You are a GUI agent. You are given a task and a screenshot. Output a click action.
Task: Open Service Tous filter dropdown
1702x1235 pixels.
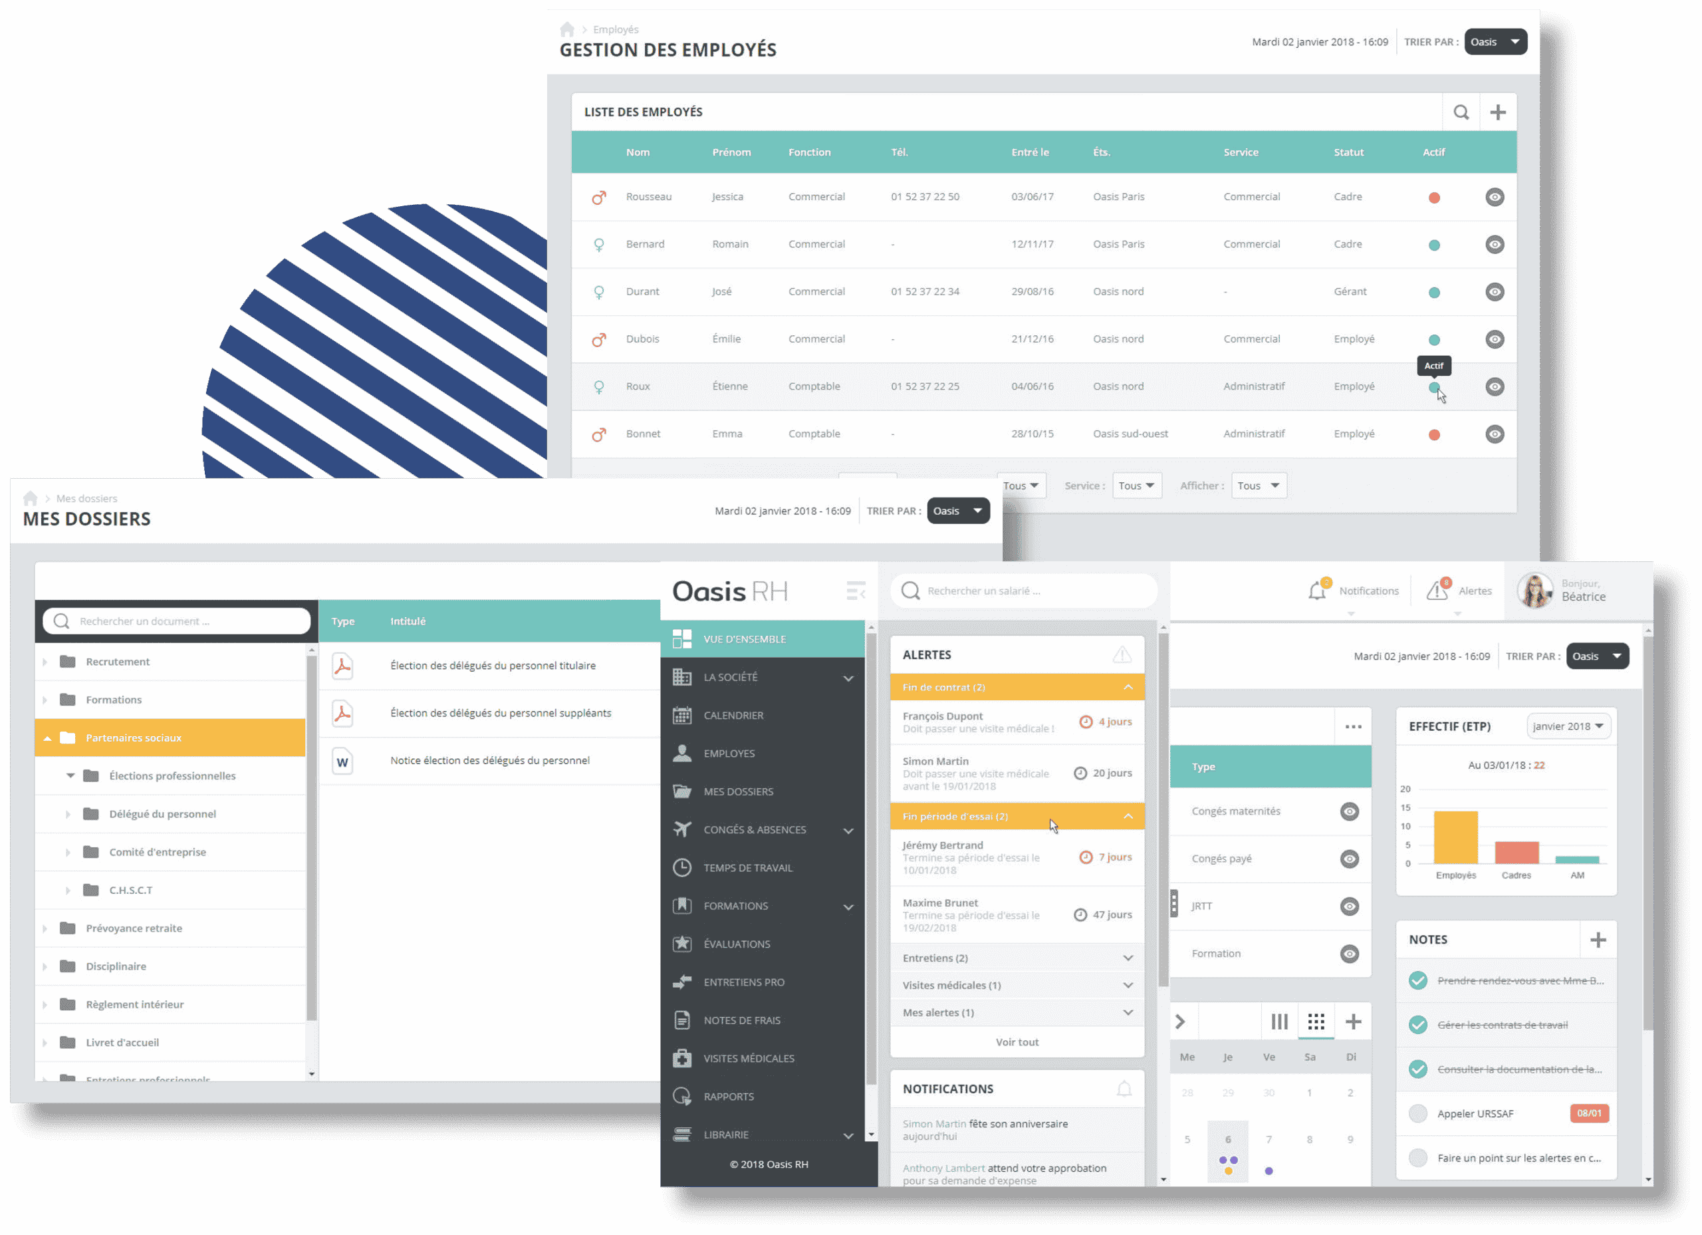(x=1137, y=485)
